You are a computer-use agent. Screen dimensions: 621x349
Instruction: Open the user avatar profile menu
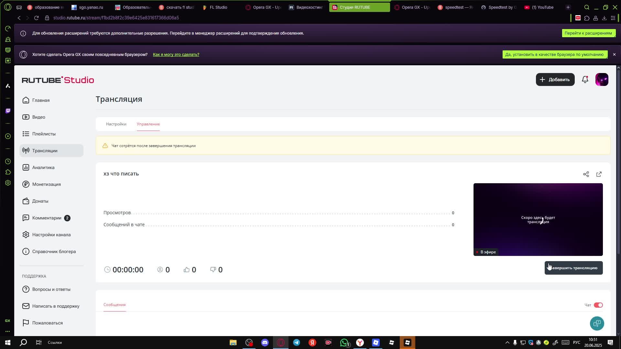(602, 79)
